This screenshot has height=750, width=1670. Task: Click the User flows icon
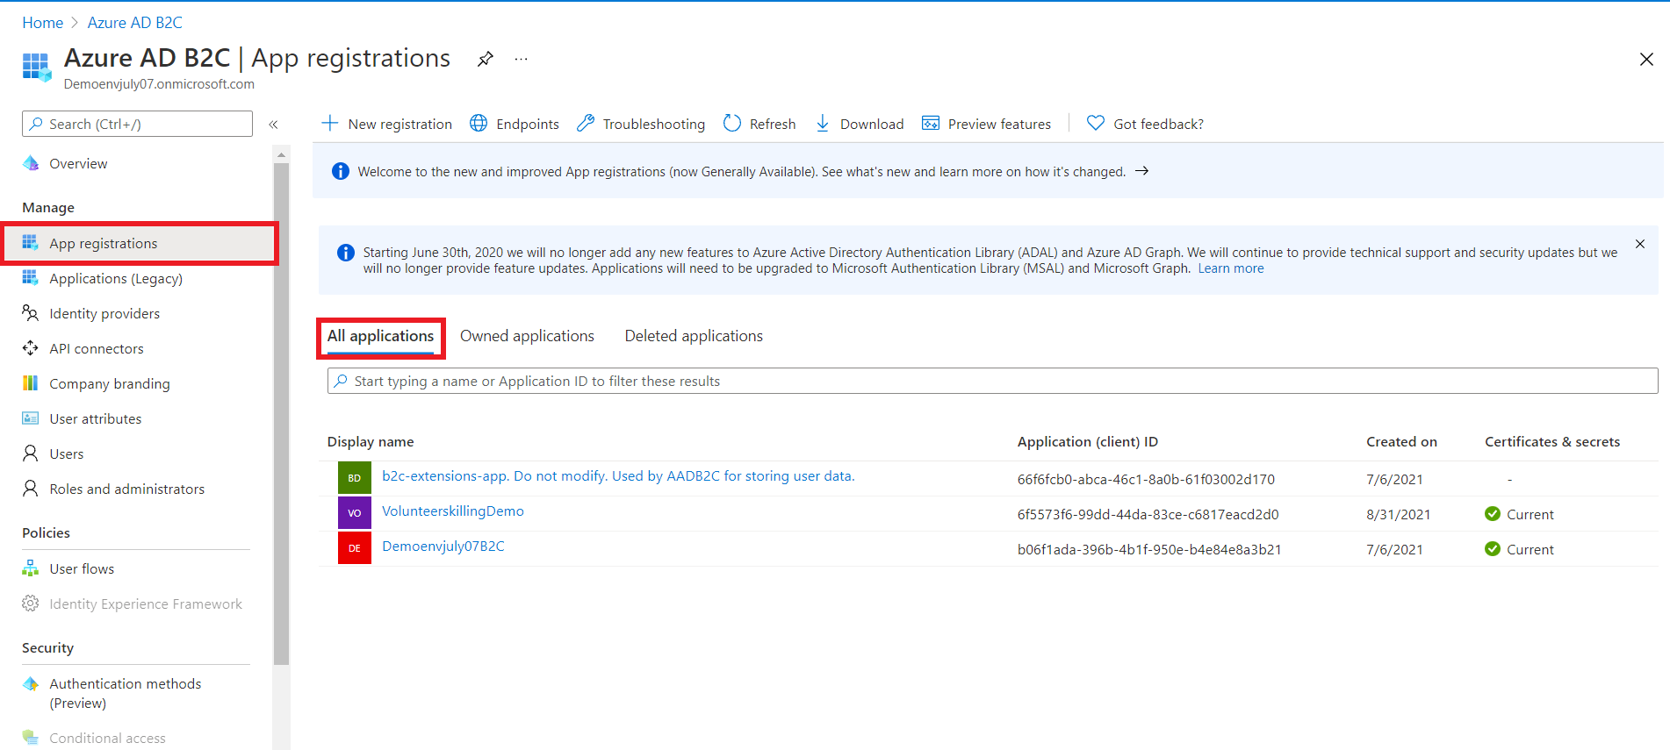pos(31,568)
